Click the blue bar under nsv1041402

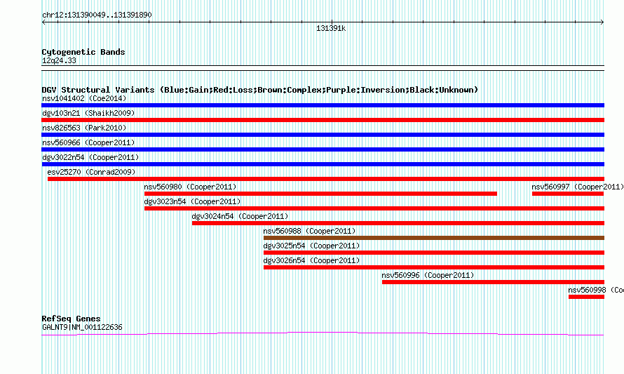[323, 105]
